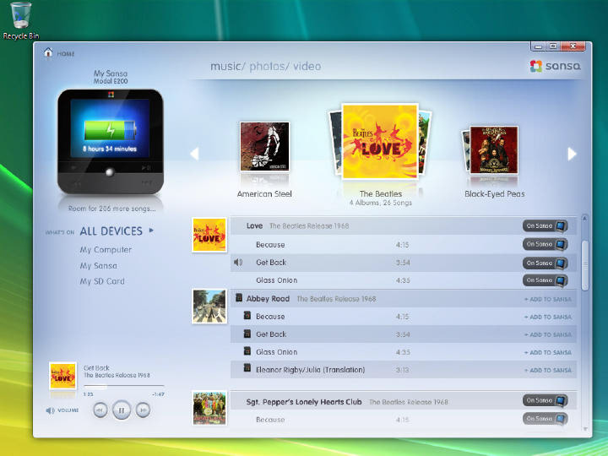This screenshot has width=608, height=456.
Task: Switch to the photos tab
Action: click(x=267, y=67)
